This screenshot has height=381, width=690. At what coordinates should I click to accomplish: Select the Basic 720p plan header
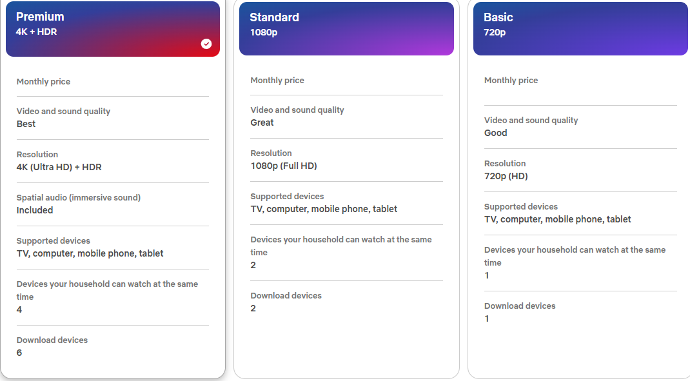click(580, 28)
